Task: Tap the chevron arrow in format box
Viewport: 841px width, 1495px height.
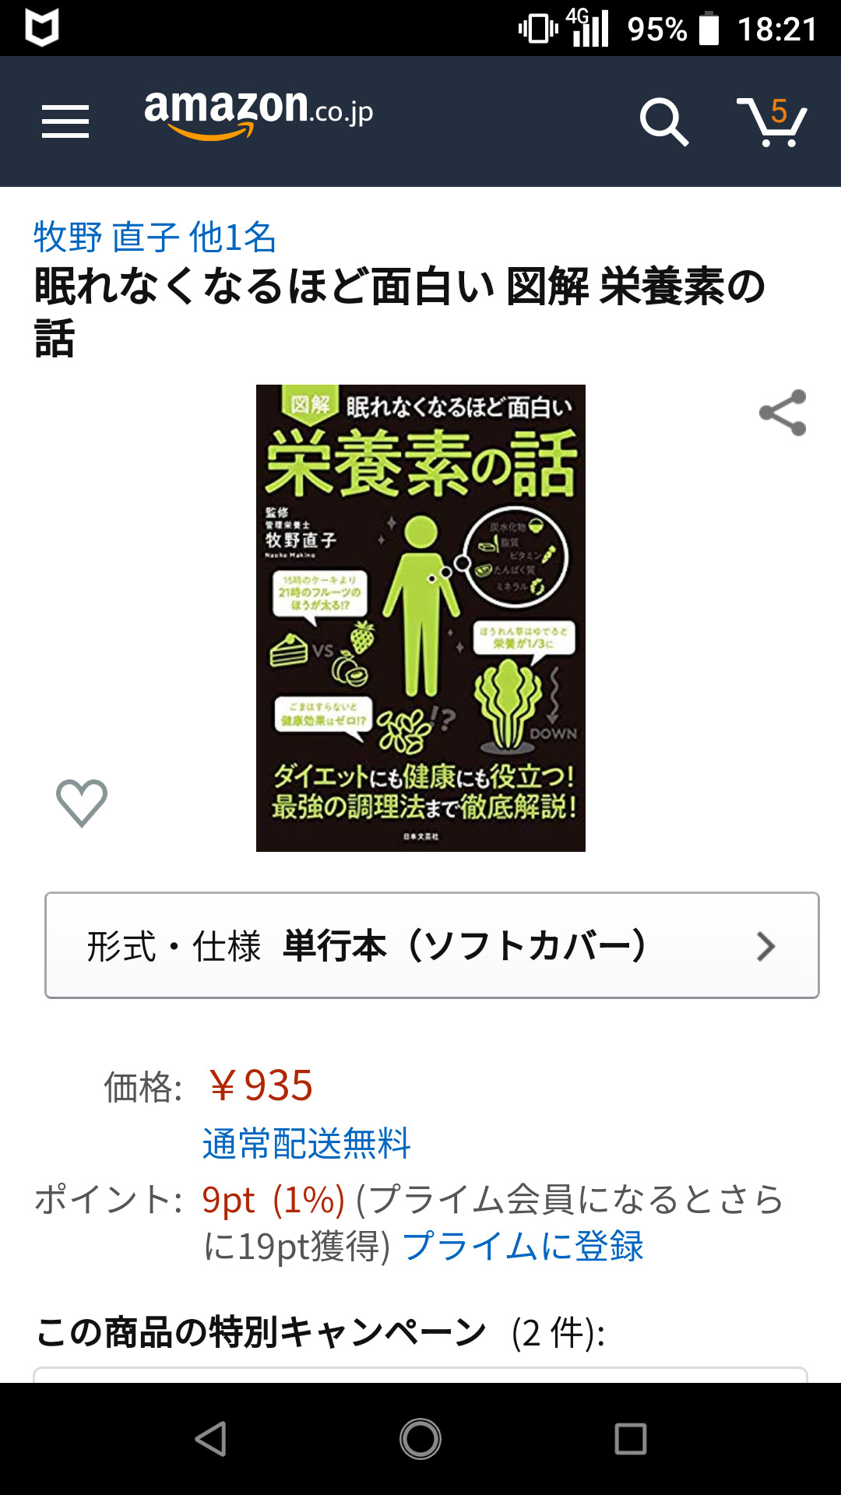Action: tap(766, 946)
